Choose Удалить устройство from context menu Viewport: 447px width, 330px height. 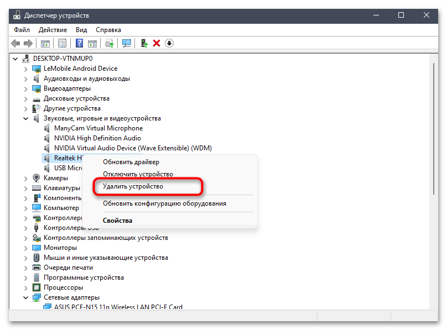[133, 187]
